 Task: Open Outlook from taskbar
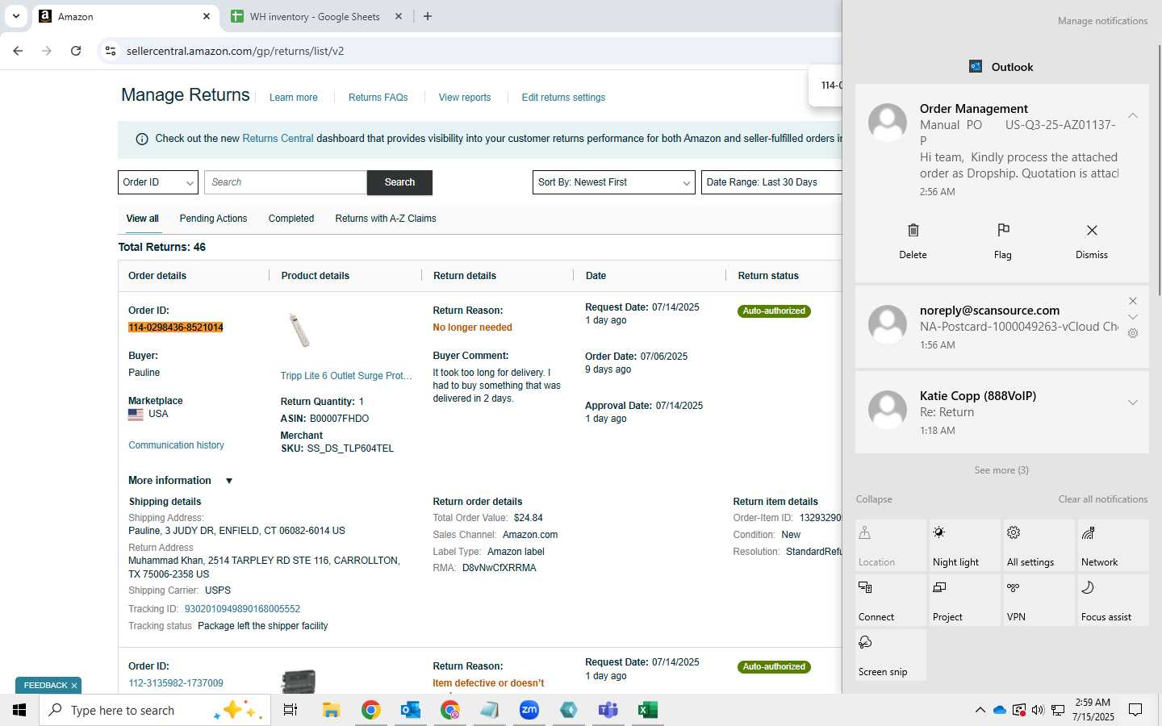[411, 710]
